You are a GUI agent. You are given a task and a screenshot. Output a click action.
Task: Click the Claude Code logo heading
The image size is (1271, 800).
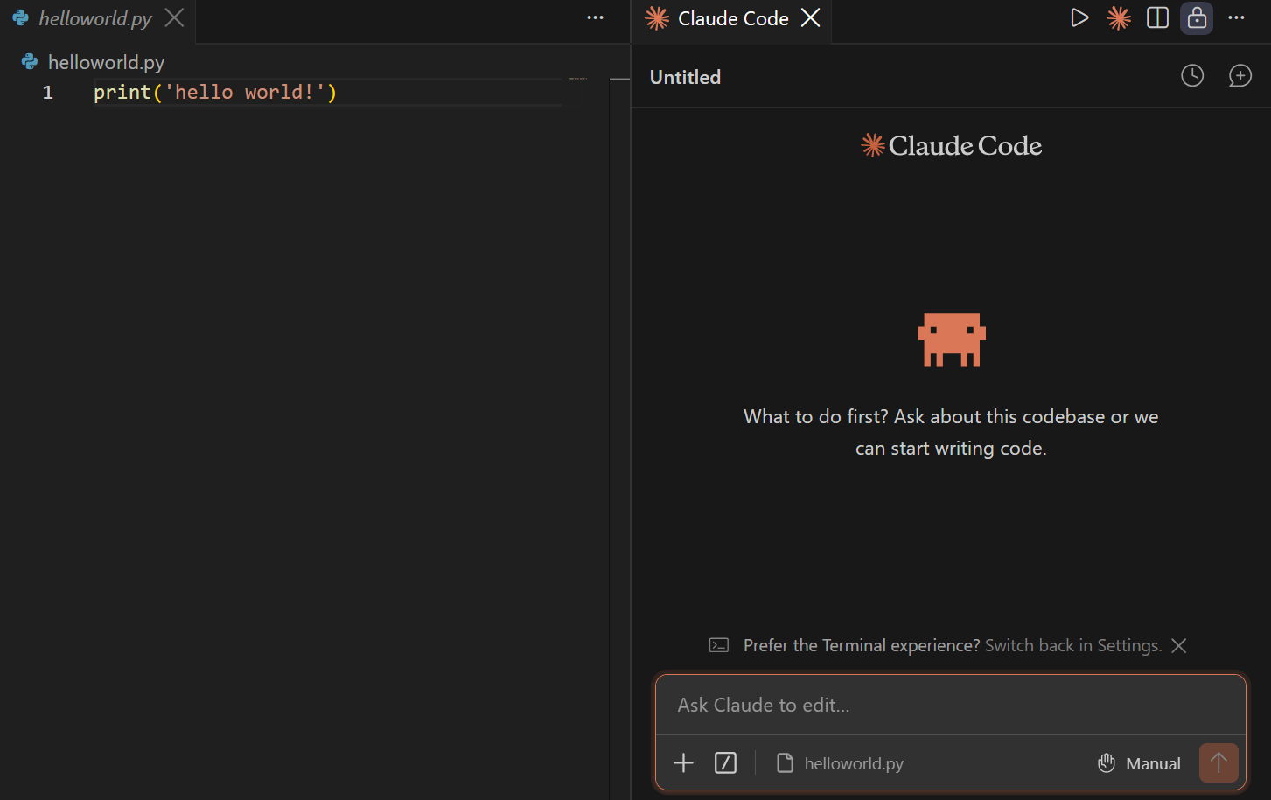(951, 145)
